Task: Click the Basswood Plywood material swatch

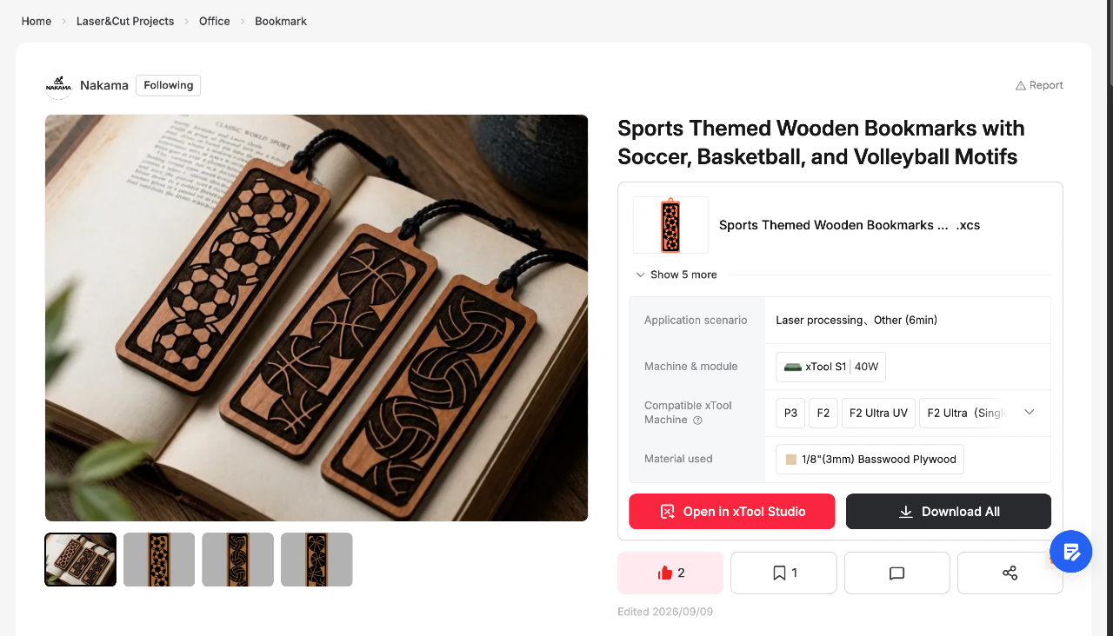Action: click(x=791, y=460)
